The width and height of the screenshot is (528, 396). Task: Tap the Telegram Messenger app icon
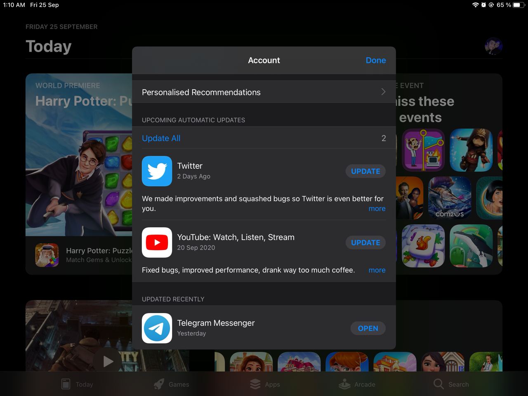click(157, 328)
